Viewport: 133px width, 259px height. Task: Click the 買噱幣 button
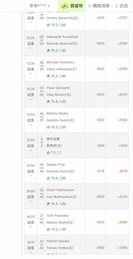coord(72,6)
